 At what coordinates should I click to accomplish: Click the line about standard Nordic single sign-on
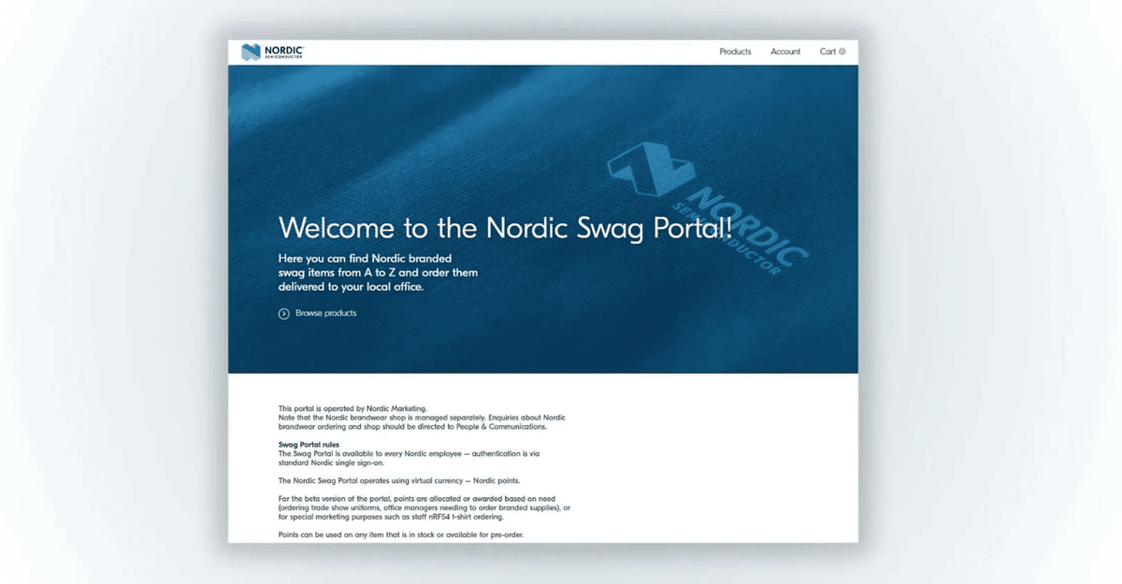pyautogui.click(x=331, y=462)
